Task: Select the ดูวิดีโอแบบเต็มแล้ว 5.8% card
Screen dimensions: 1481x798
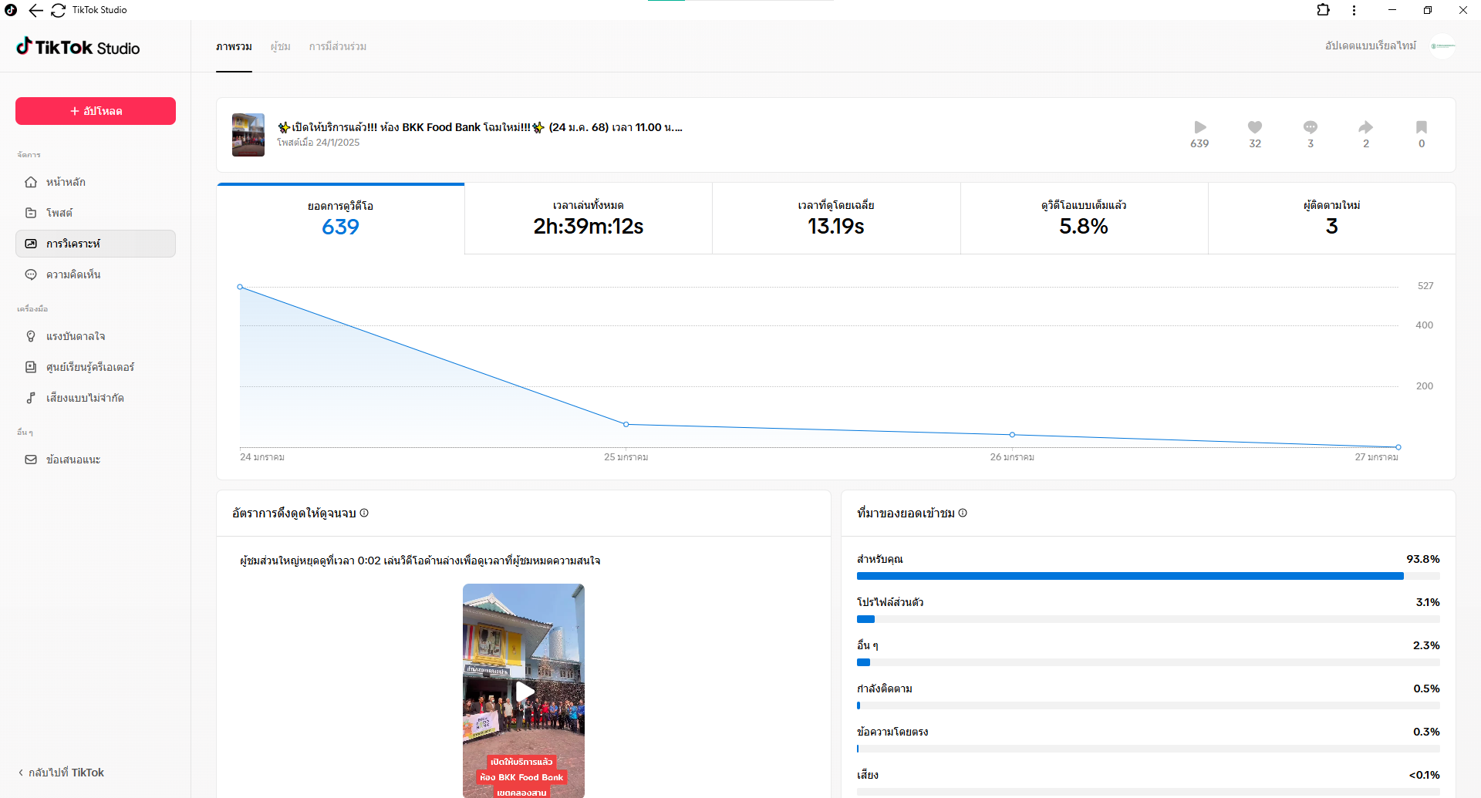Action: tap(1084, 219)
